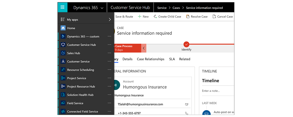Screen dimensions: 293x117
Task: Click the Resolve Case command
Action: click(197, 17)
